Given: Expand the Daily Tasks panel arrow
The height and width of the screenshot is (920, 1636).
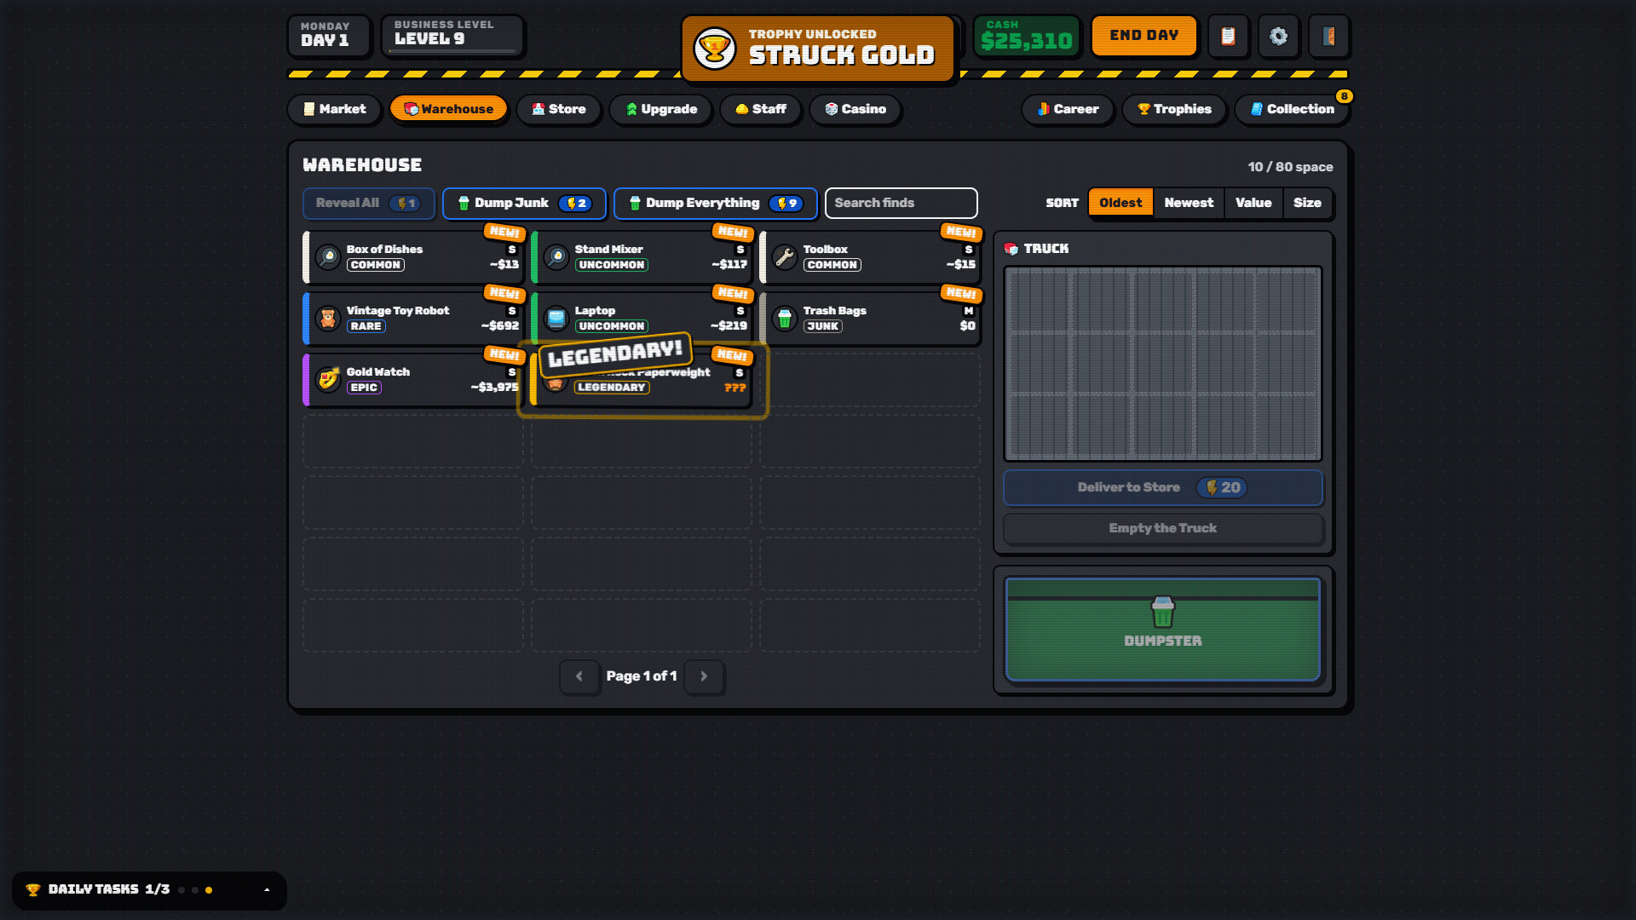Looking at the screenshot, I should pyautogui.click(x=267, y=889).
